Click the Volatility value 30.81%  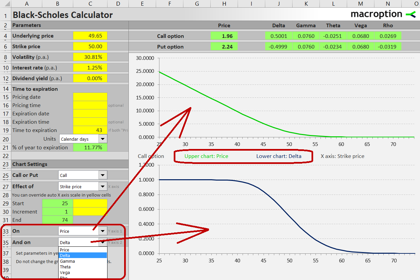pos(90,57)
